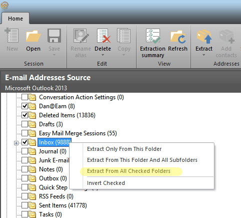Uncheck the Deleted Items checkbox
The width and height of the screenshot is (241, 218).
(25, 115)
